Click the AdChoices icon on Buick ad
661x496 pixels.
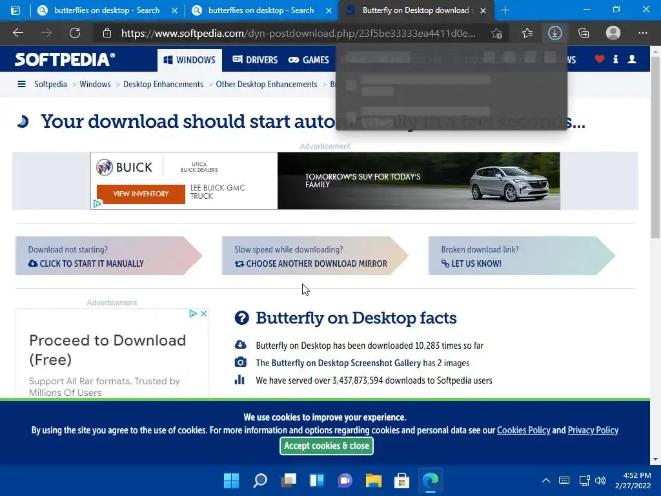pyautogui.click(x=97, y=204)
